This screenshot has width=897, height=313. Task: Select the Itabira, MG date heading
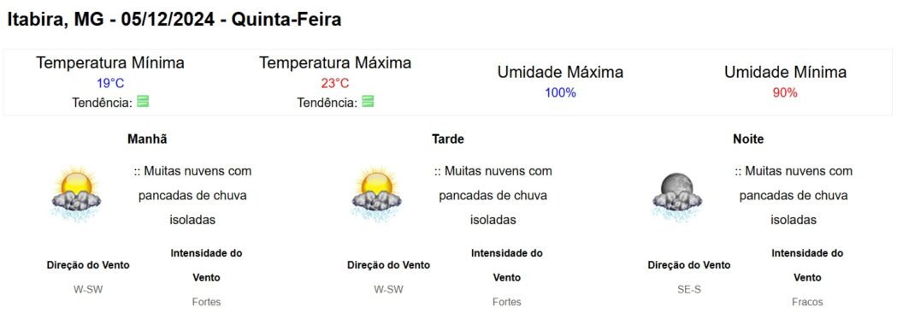pos(174,20)
